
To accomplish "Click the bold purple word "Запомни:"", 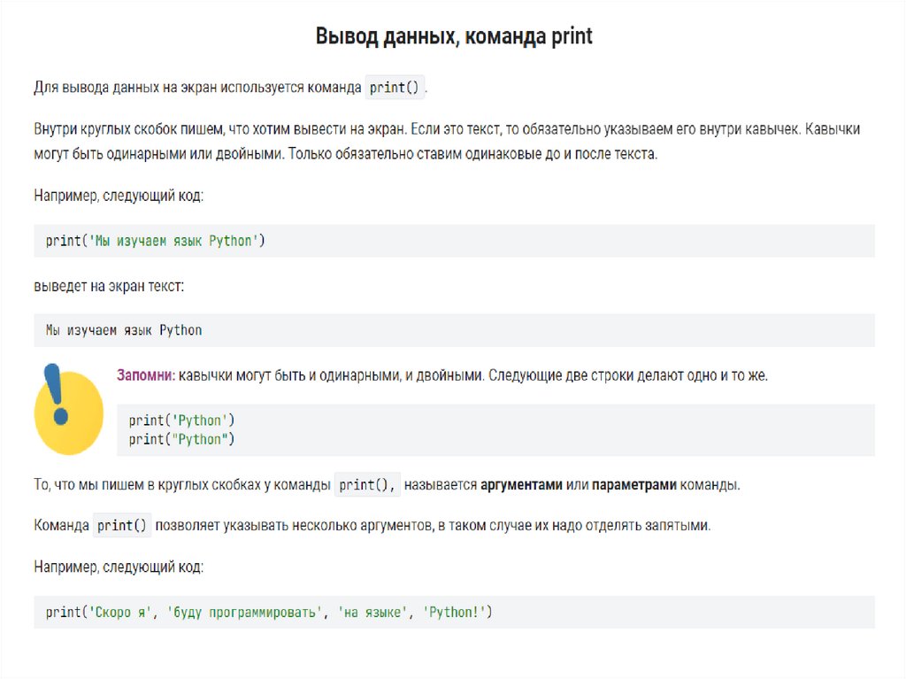I will [x=145, y=375].
